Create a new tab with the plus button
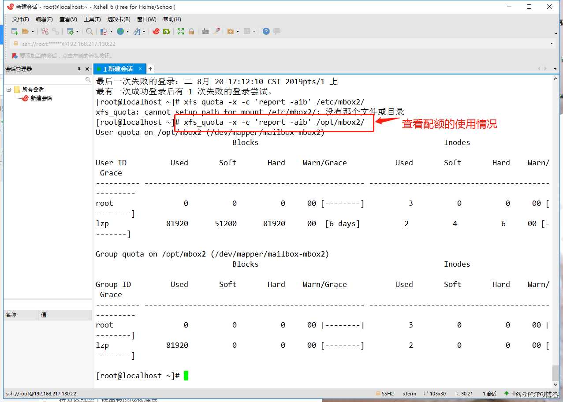Viewport: 563px width, 402px height. pos(150,69)
